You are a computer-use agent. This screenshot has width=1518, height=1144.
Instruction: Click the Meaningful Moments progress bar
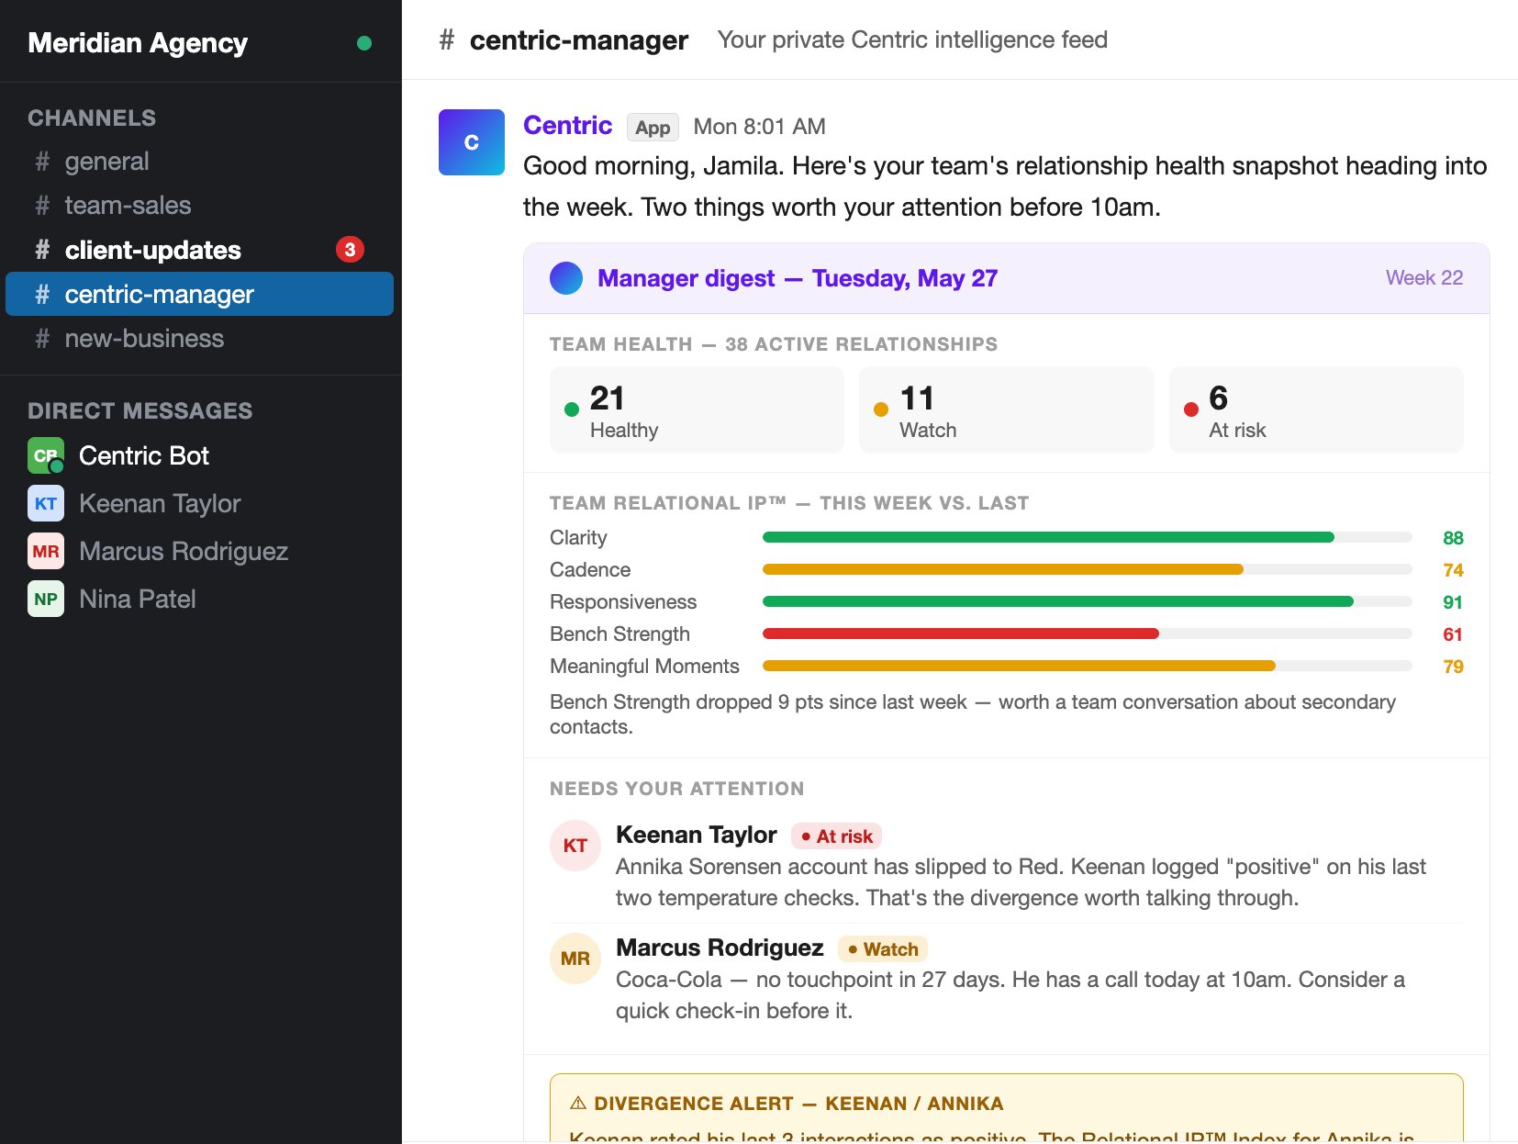point(1088,666)
